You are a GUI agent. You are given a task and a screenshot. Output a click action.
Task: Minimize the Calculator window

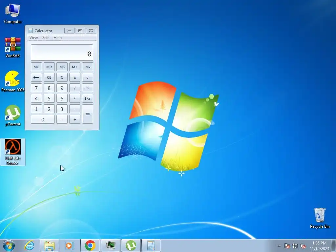tap(70, 31)
